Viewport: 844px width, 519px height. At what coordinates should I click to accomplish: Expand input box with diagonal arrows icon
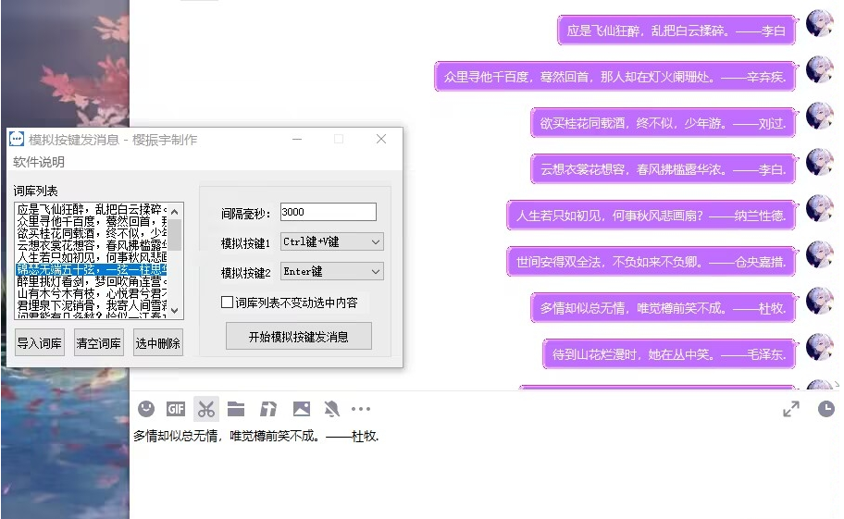[790, 409]
